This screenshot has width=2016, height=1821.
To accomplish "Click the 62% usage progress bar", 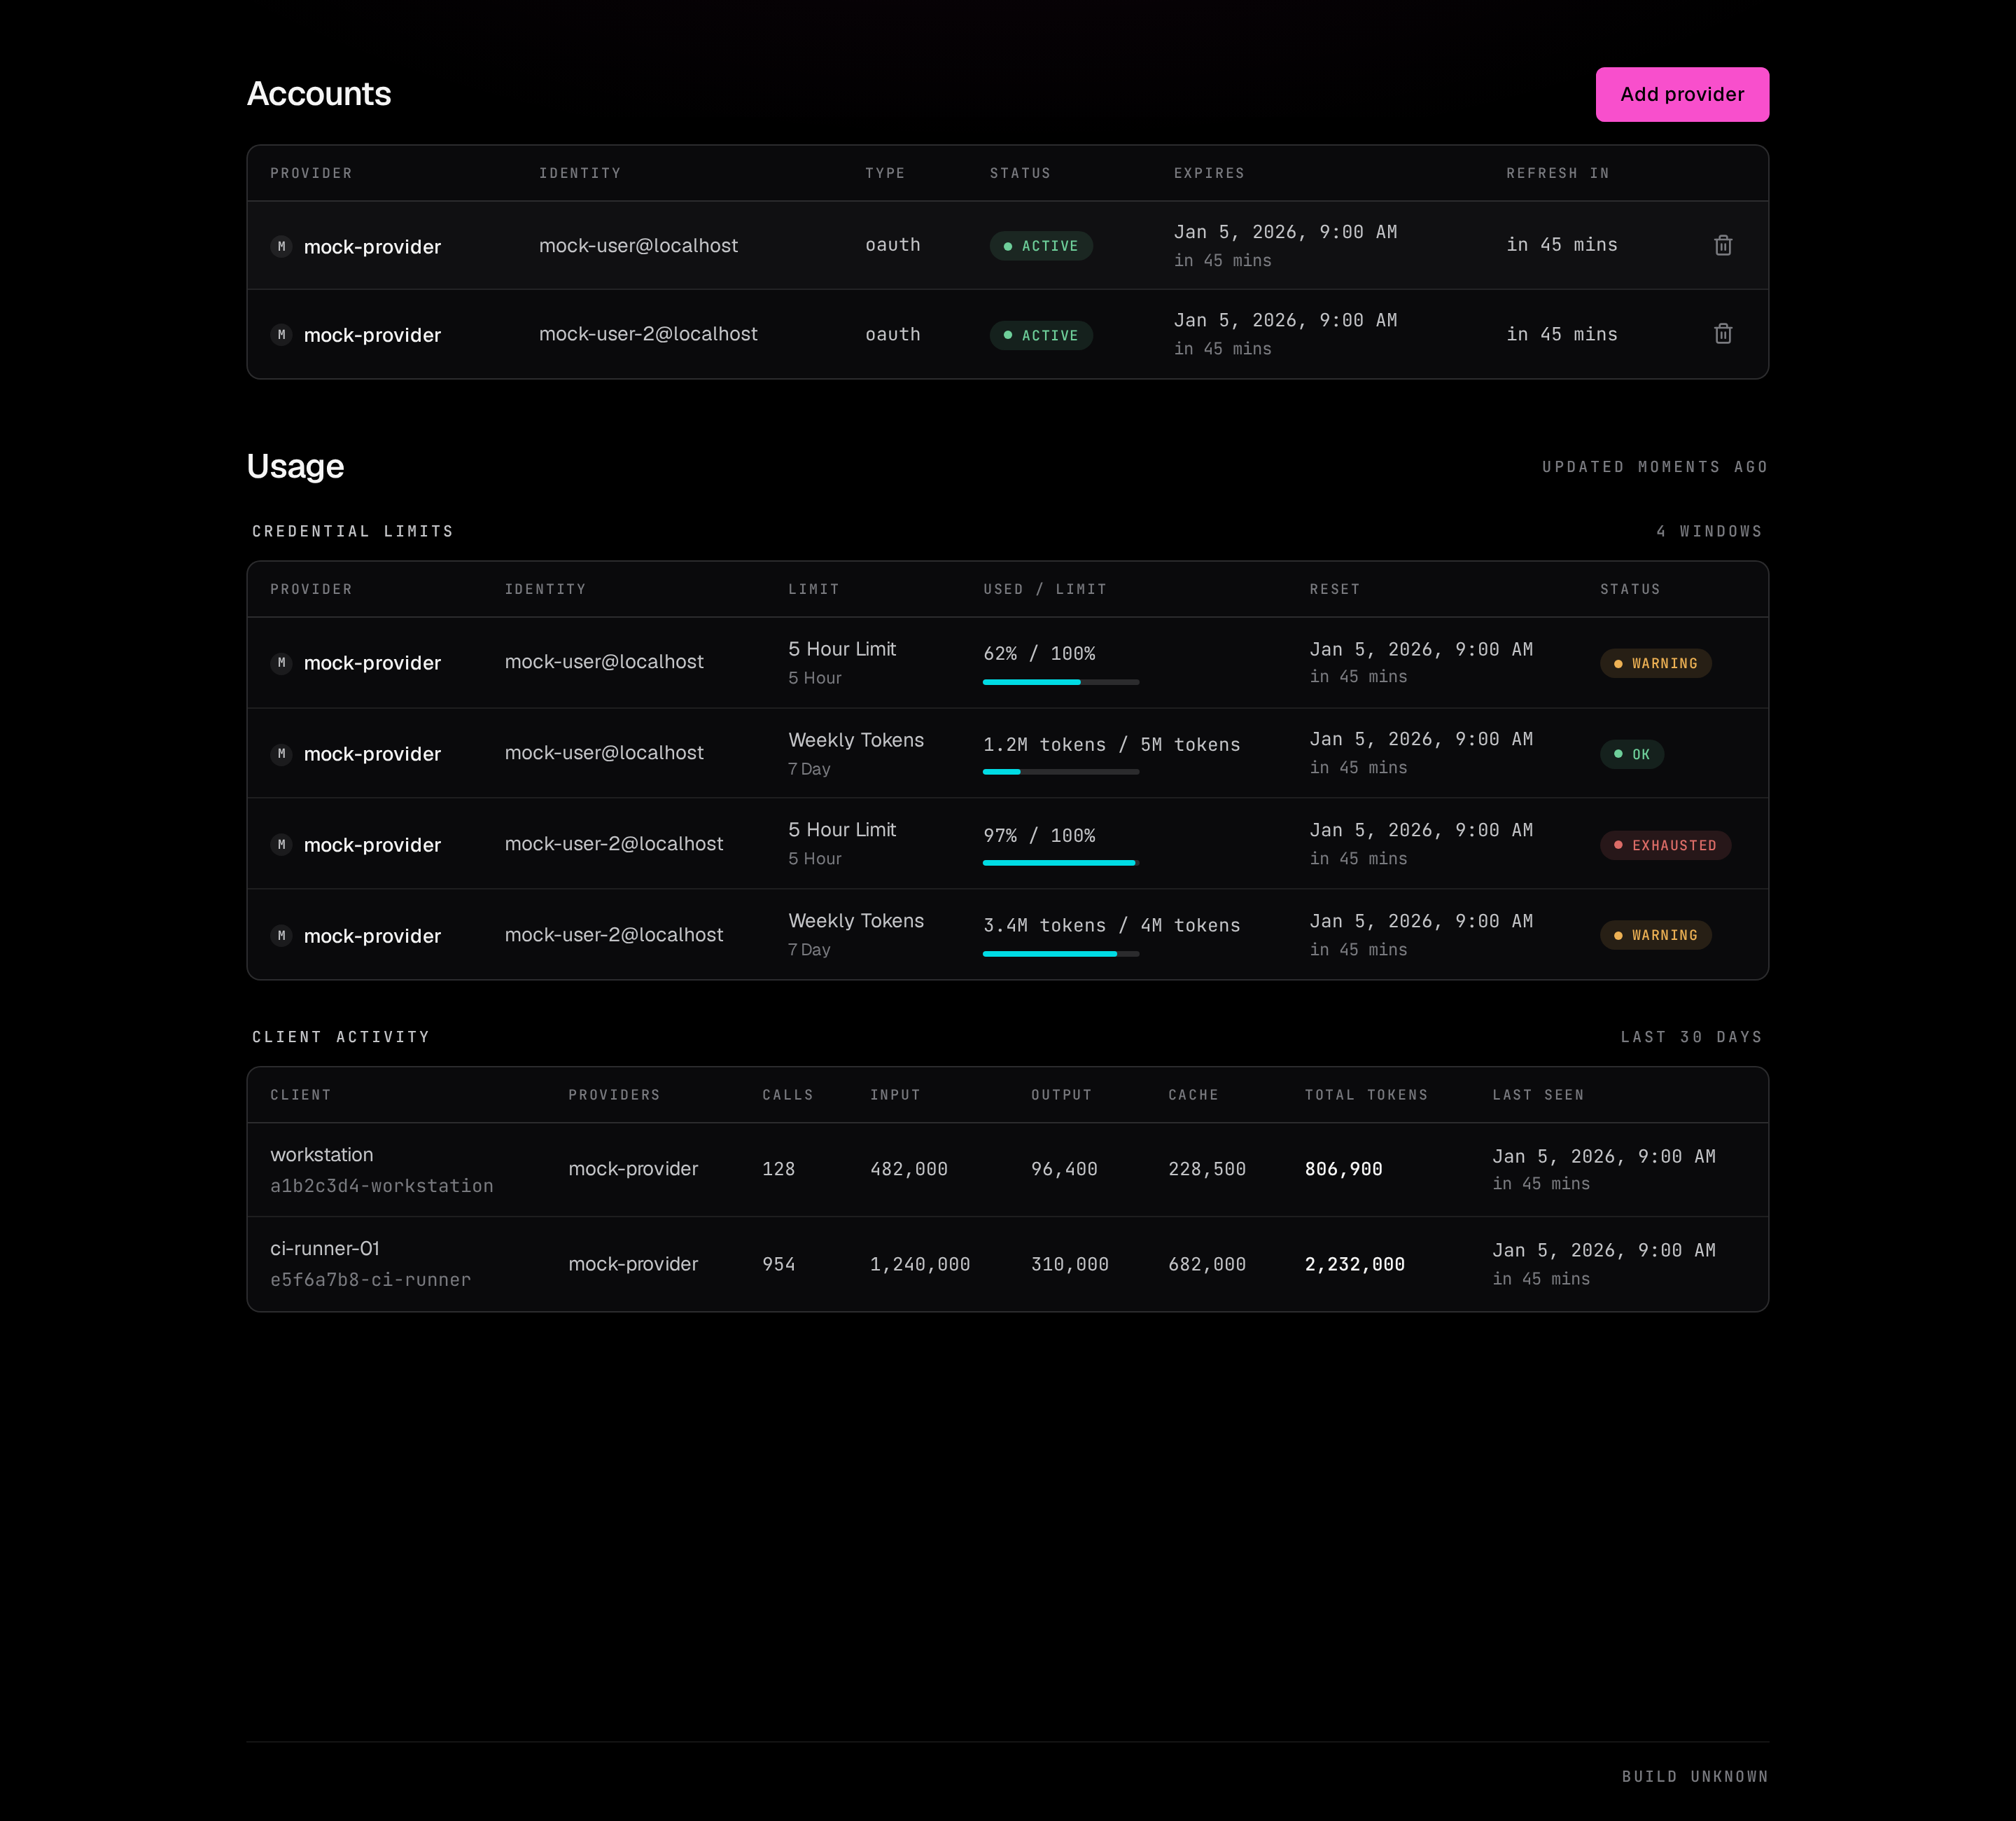I will [1061, 682].
